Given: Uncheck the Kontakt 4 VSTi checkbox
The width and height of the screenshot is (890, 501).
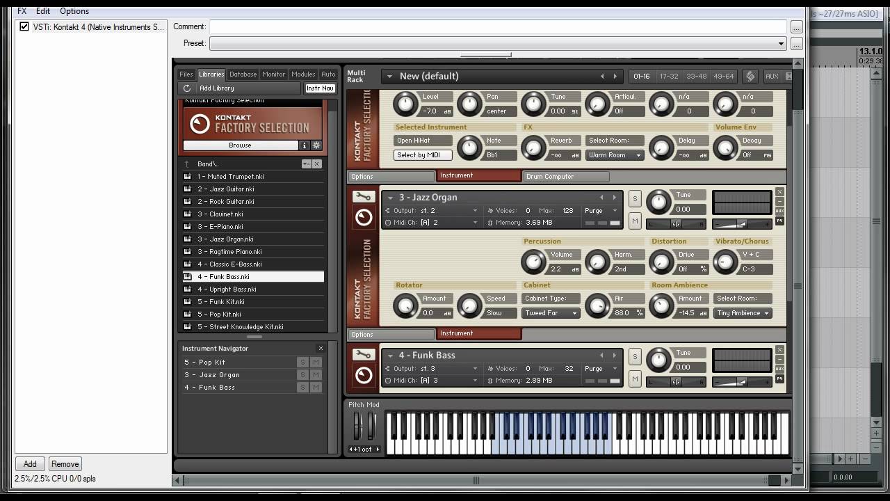Looking at the screenshot, I should (24, 27).
